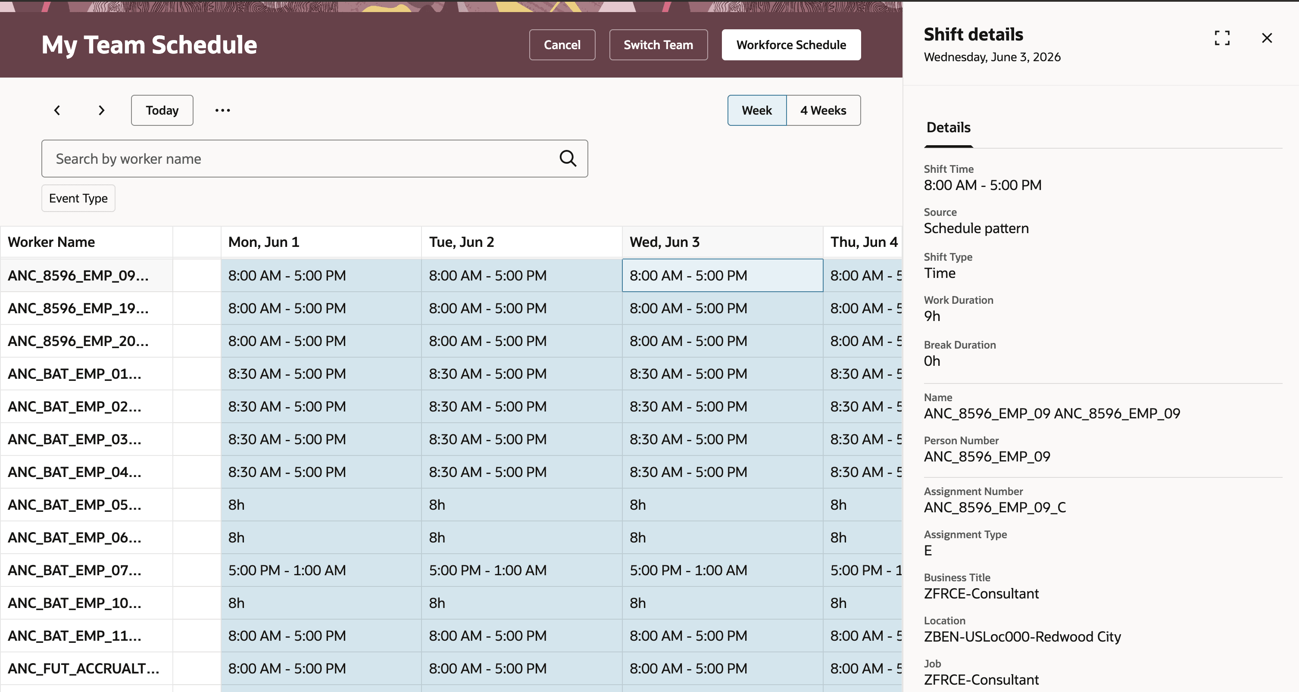Viewport: 1299px width, 692px height.
Task: Select the Week view toggle
Action: pos(756,110)
